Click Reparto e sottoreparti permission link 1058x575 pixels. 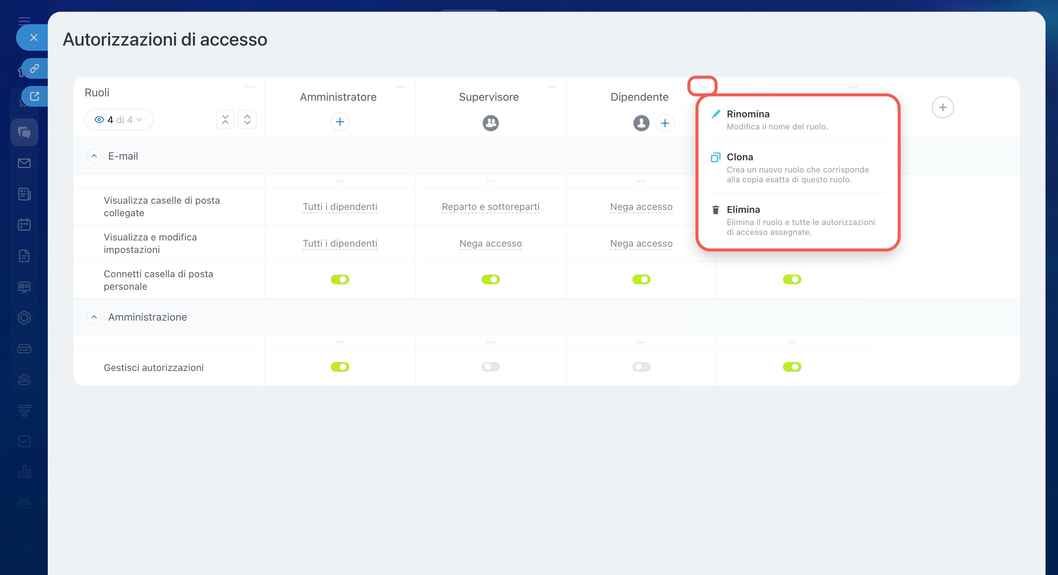point(490,207)
